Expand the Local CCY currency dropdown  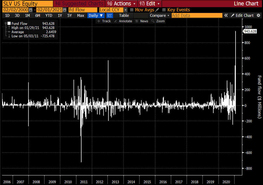tap(126, 10)
